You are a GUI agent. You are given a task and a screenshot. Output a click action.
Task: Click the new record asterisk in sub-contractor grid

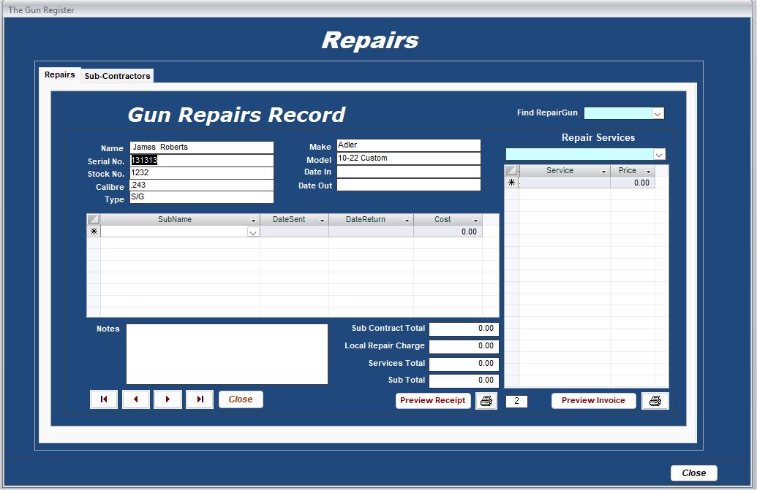92,232
